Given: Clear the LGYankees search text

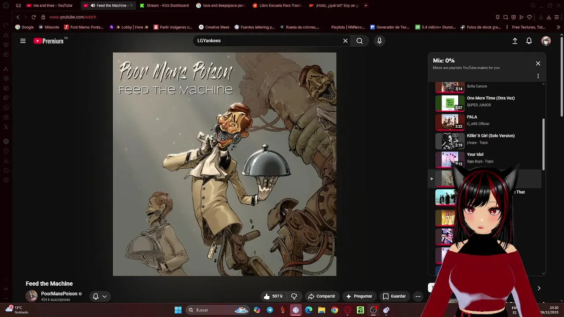Looking at the screenshot, I should (345, 41).
